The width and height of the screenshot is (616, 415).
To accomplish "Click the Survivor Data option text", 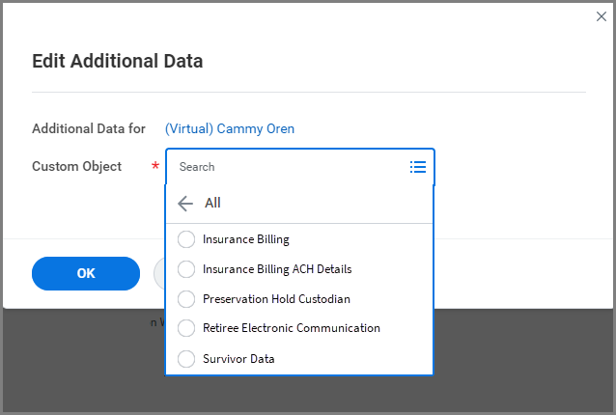I will (x=238, y=359).
